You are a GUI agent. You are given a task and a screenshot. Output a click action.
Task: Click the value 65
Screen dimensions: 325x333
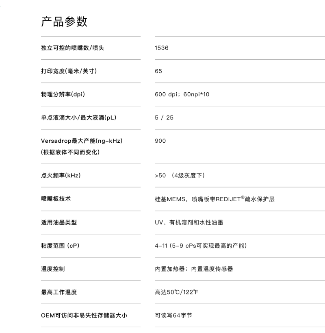point(158,71)
